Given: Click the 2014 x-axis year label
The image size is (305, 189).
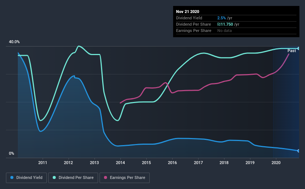Looking at the screenshot, I should [120, 163].
